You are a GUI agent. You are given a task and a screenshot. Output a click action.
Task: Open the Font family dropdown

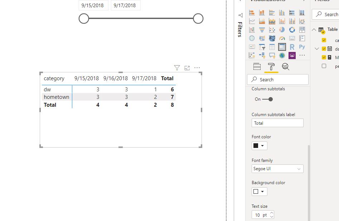click(277, 169)
